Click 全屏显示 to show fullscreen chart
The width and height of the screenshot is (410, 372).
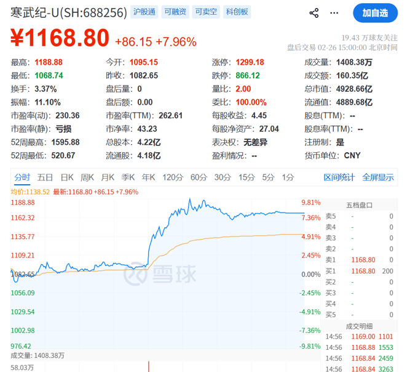coord(378,177)
